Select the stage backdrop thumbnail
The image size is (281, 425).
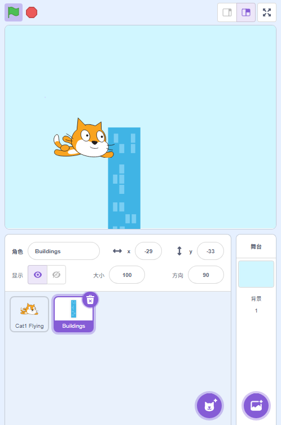click(256, 274)
